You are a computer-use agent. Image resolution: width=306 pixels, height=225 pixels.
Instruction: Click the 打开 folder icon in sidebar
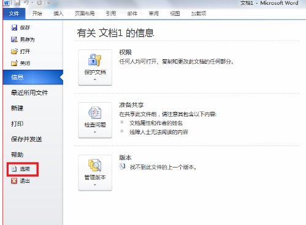tap(14, 51)
